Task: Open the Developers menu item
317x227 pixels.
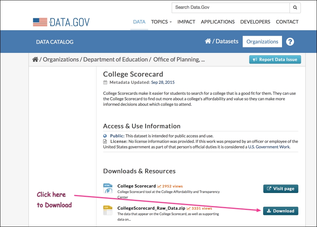Action: (x=255, y=22)
